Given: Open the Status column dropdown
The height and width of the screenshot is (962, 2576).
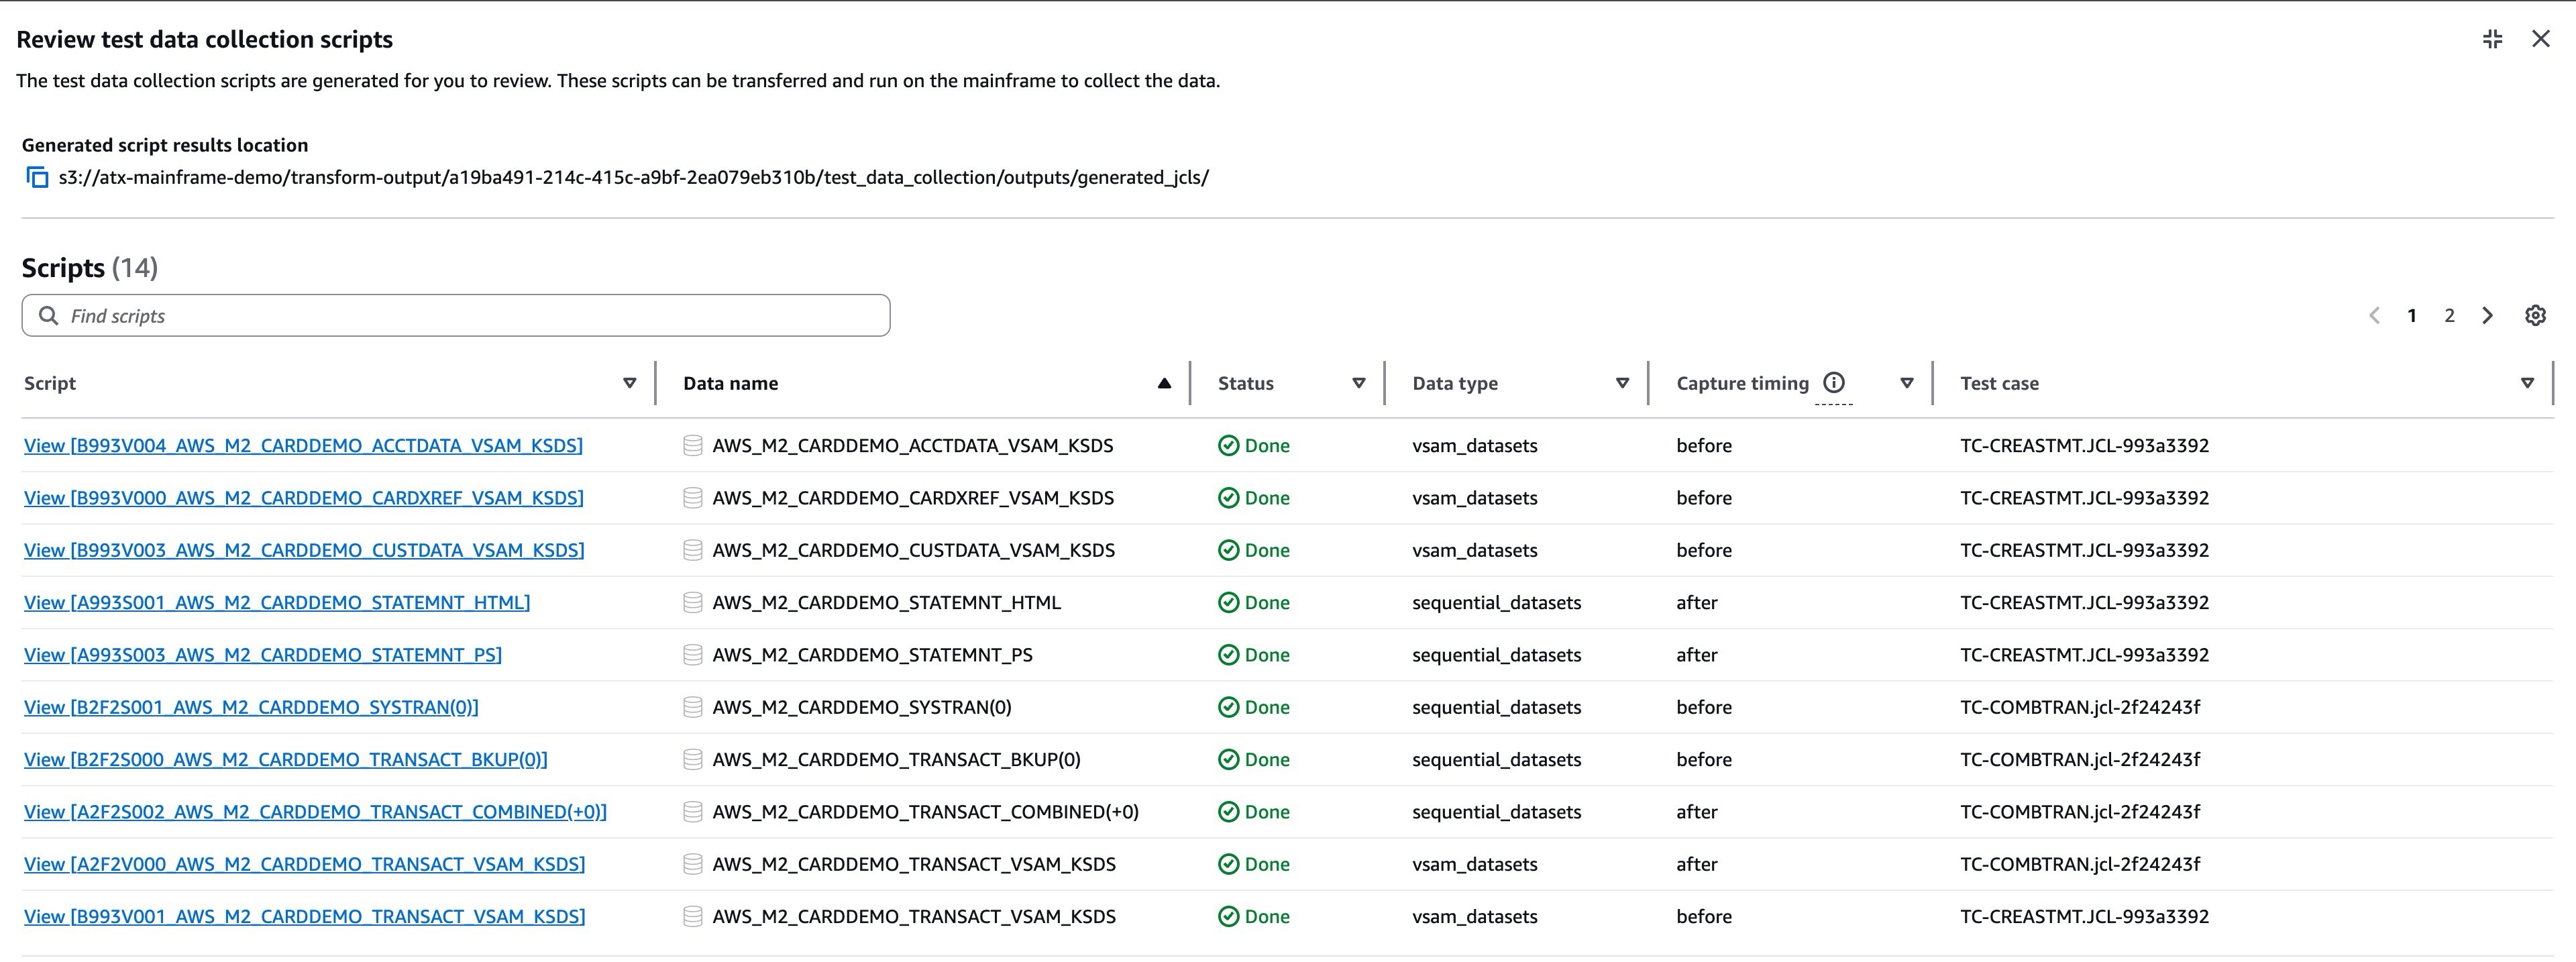Looking at the screenshot, I should click(1358, 382).
